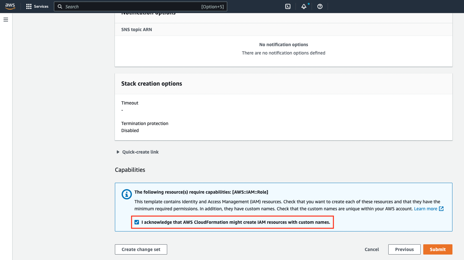Click the Services menu label

[41, 6]
